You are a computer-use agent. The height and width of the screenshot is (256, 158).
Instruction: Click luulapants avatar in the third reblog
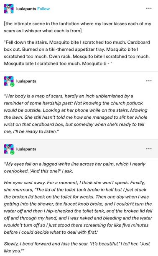click(9, 149)
